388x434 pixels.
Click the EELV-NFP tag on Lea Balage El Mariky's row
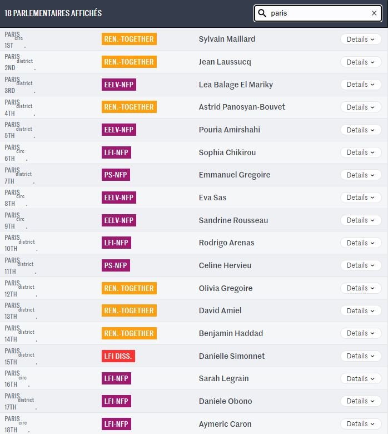click(118, 85)
